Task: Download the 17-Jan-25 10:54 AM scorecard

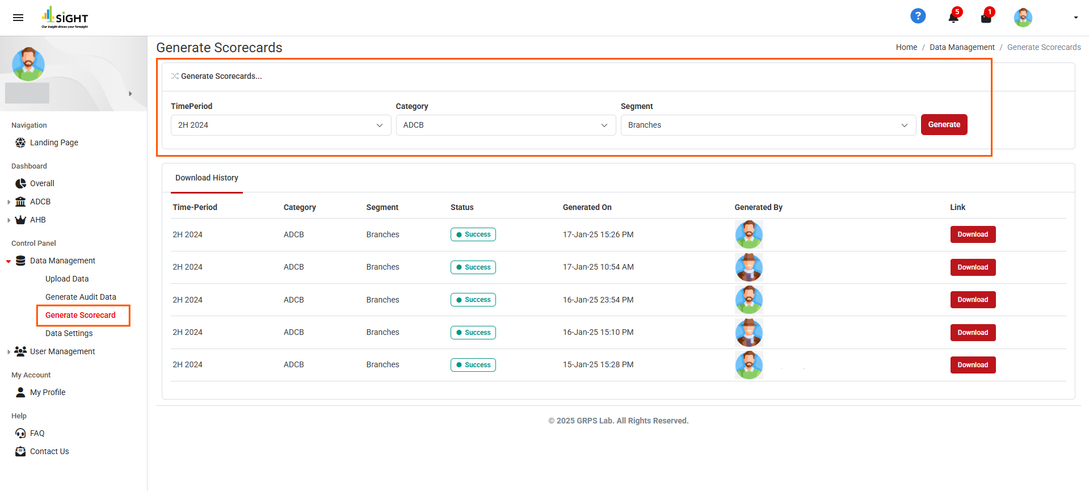Action: coord(973,267)
